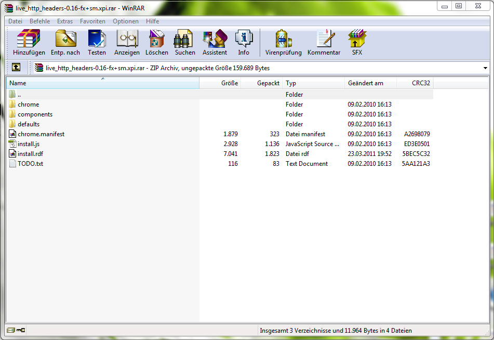The image size is (494, 340).
Task: Open the Hilfe menu
Action: (x=153, y=21)
